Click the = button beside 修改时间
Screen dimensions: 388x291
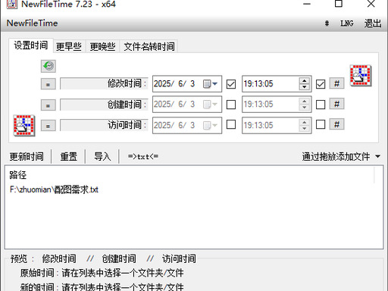click(x=48, y=84)
